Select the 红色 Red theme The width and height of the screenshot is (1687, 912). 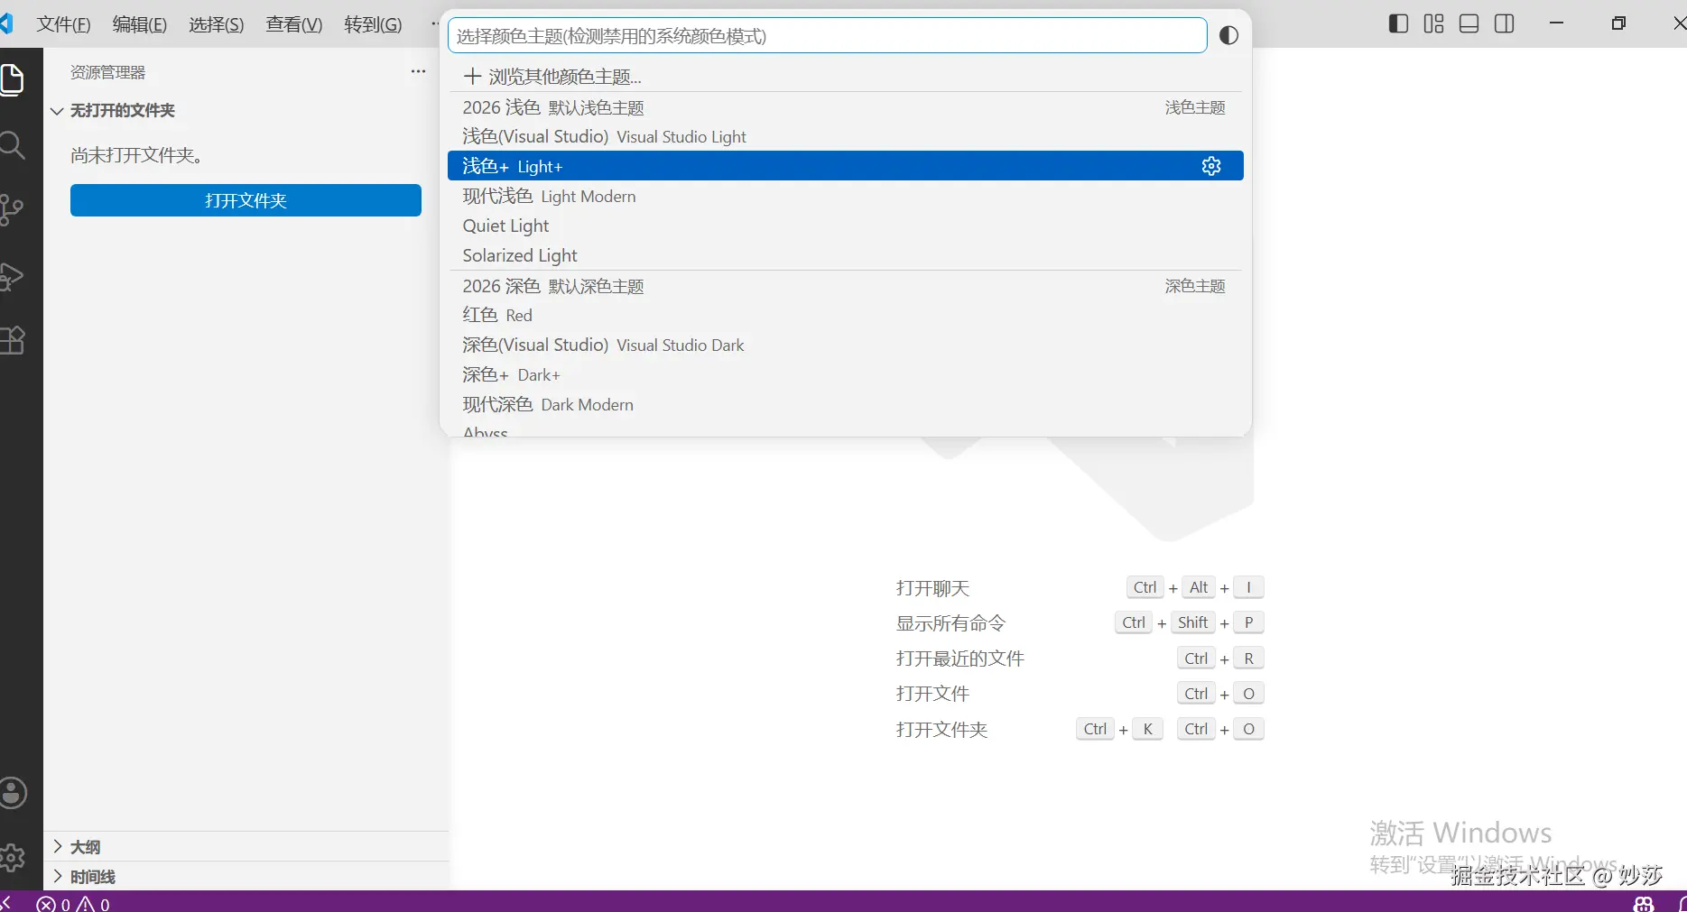pos(845,315)
